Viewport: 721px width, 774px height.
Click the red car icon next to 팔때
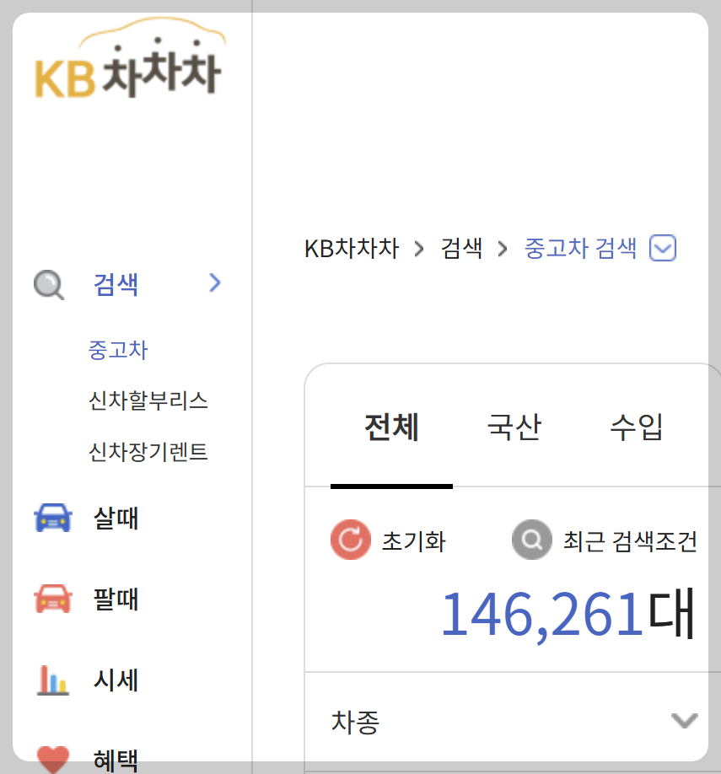pos(52,599)
